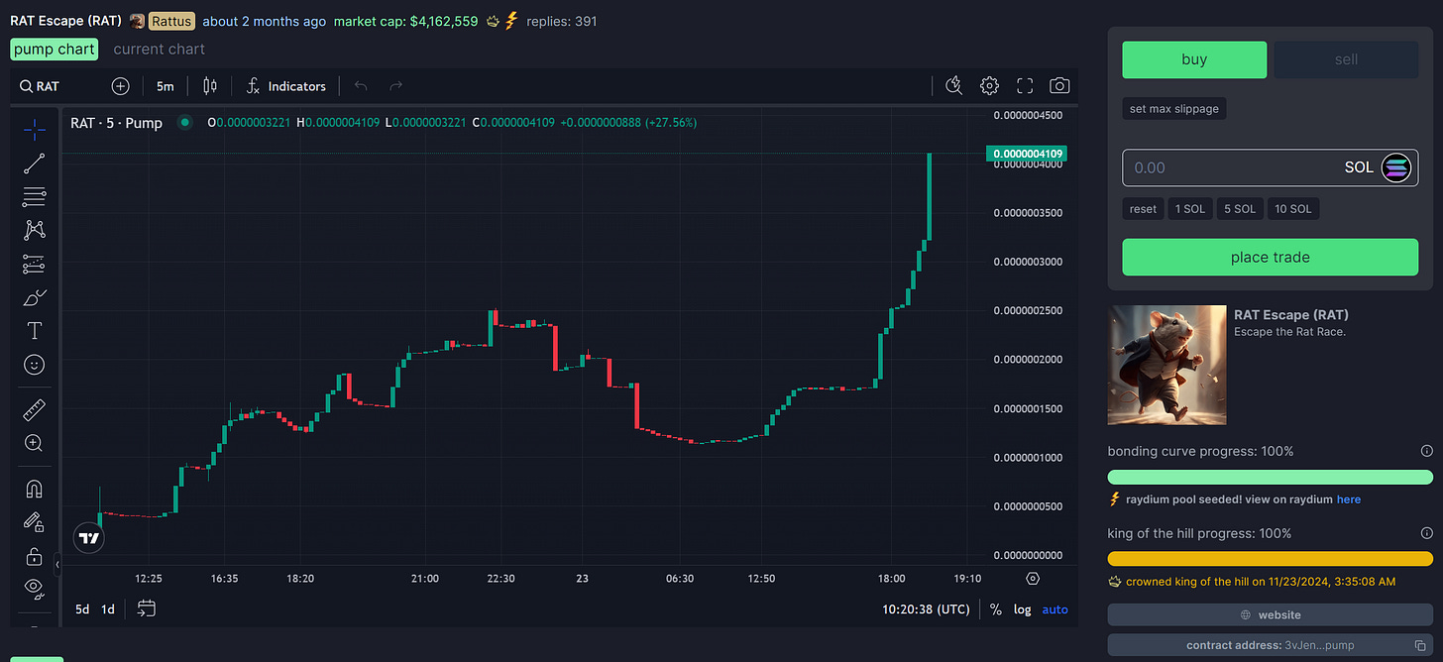Enter fullscreen chart mode
Image resolution: width=1443 pixels, height=662 pixels.
click(1025, 86)
